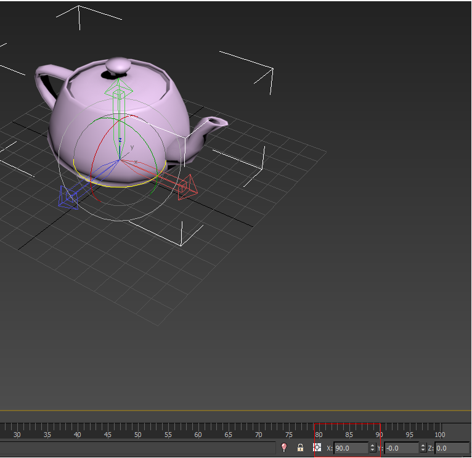Click the red gizmo arrow head
Viewport: 472px width, 458px height.
point(188,187)
